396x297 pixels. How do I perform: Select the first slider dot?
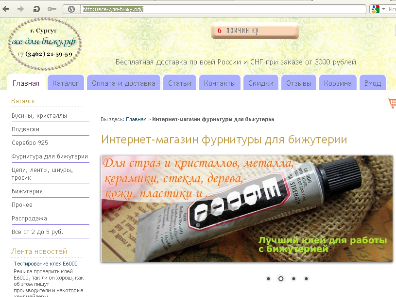click(268, 279)
